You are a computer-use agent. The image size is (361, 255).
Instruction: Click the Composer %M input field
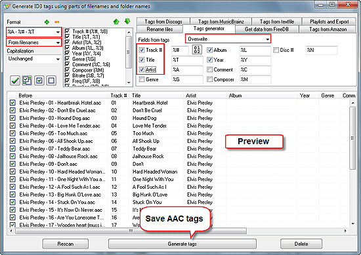[x=255, y=79]
